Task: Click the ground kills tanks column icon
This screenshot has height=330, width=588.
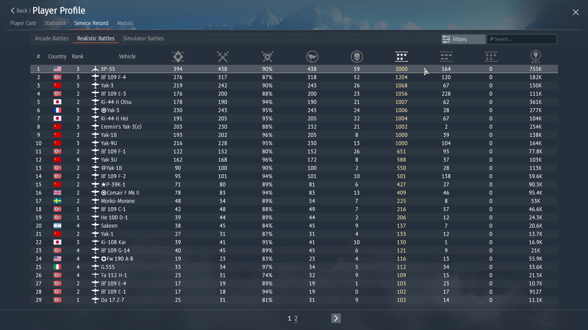Action: pyautogui.click(x=446, y=57)
